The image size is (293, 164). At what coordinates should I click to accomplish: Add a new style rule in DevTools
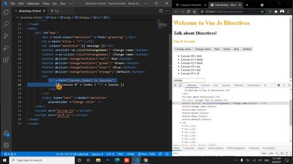(x=277, y=154)
